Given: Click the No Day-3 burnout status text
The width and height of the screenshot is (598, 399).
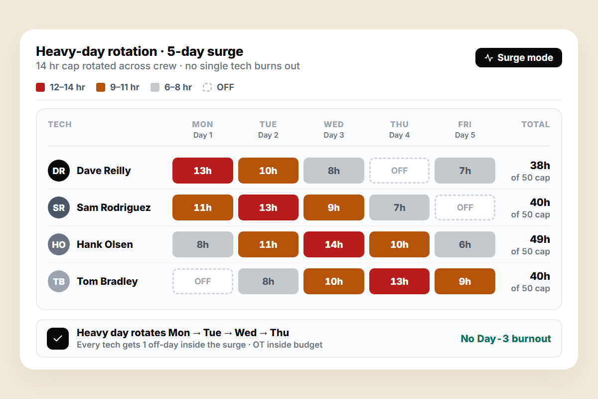Looking at the screenshot, I should click(506, 339).
